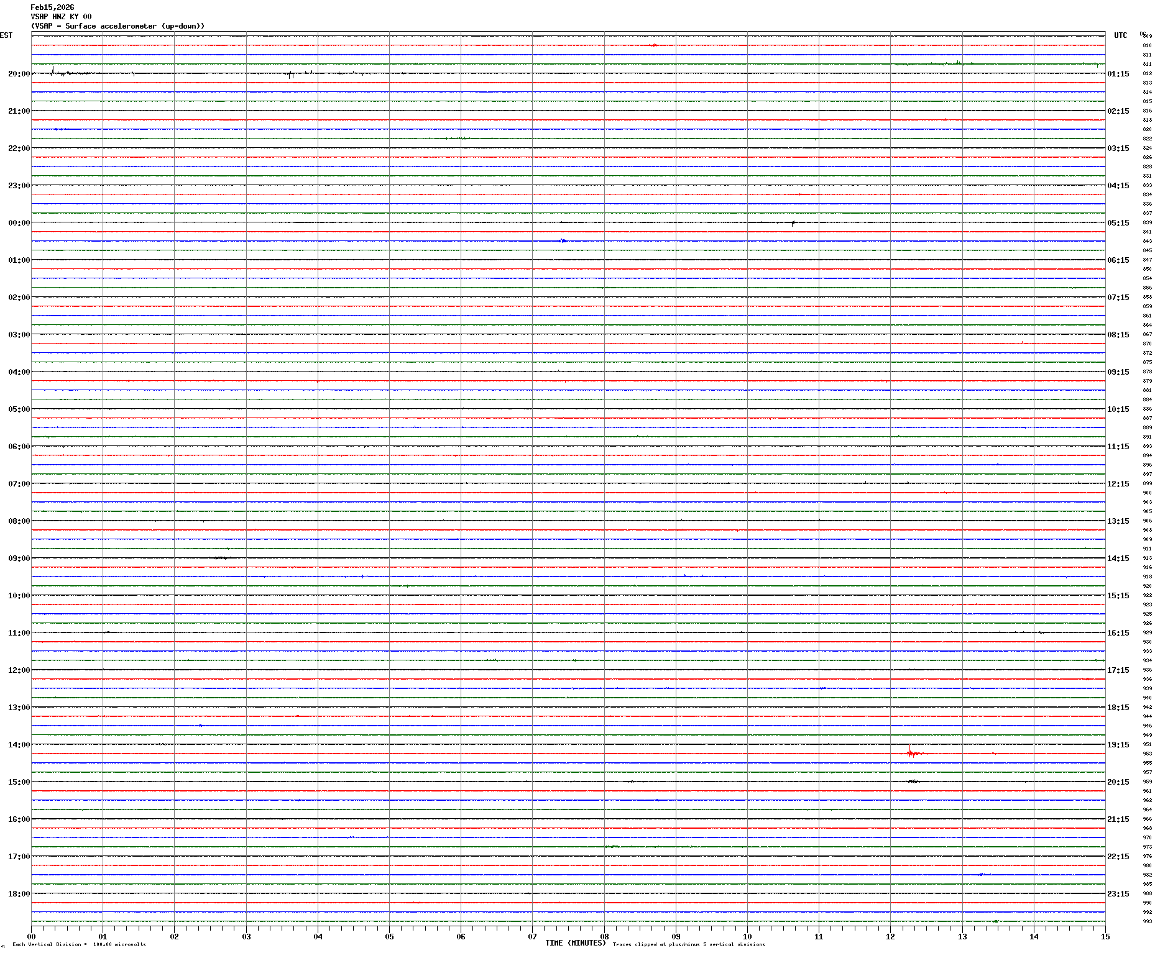This screenshot has height=953, width=1155.
Task: Click the VSAP HNZ KY 00 station label
Action: 61,17
